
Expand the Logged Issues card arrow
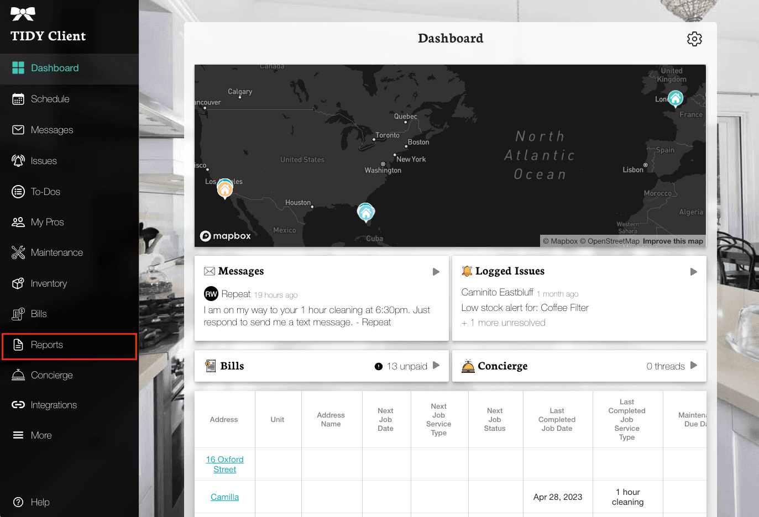click(x=693, y=272)
